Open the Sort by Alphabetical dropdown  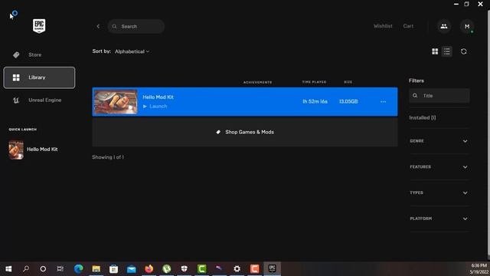(x=132, y=51)
